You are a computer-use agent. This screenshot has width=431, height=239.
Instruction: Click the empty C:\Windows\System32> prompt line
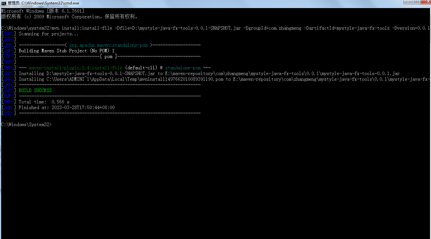26,125
